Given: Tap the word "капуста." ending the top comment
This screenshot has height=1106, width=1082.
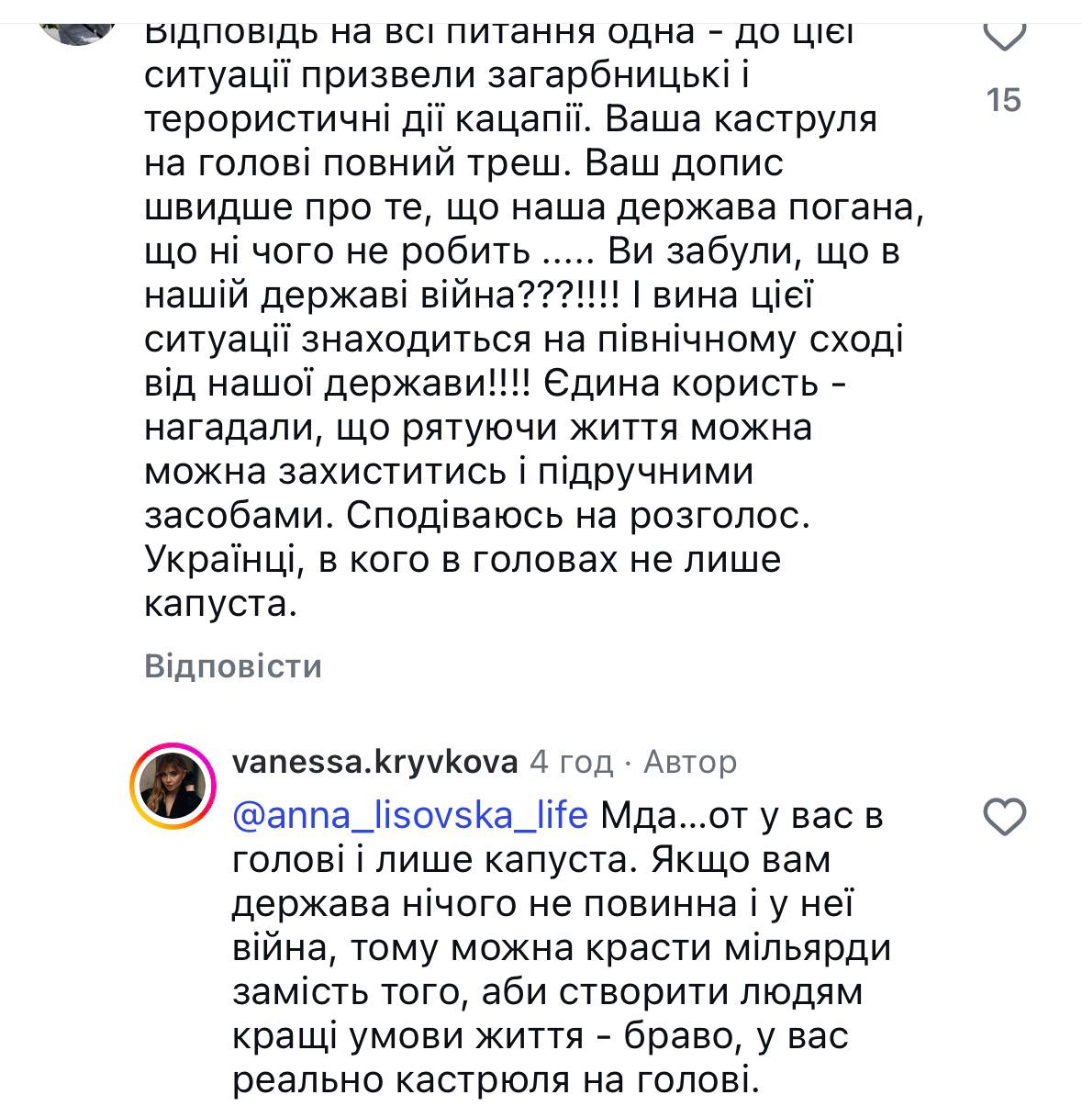Looking at the screenshot, I should [x=221, y=603].
